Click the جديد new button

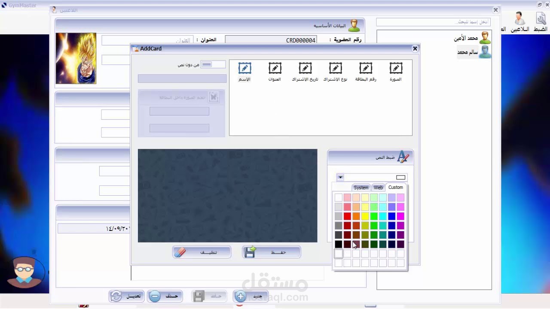coord(251,296)
